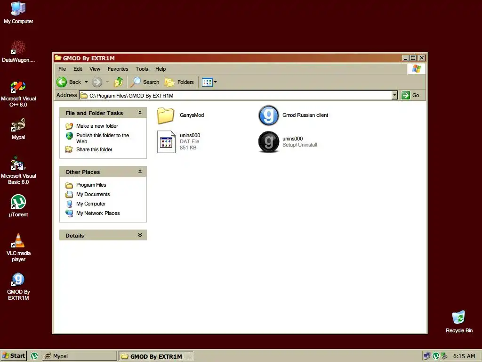Click the folder icon in the title bar
This screenshot has height=362, width=482.
coord(58,58)
